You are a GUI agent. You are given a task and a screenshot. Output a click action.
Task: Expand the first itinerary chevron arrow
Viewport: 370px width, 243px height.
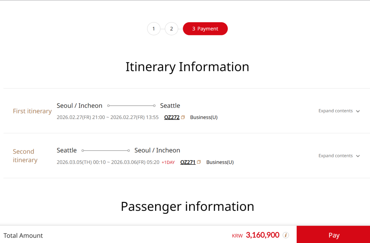[358, 111]
